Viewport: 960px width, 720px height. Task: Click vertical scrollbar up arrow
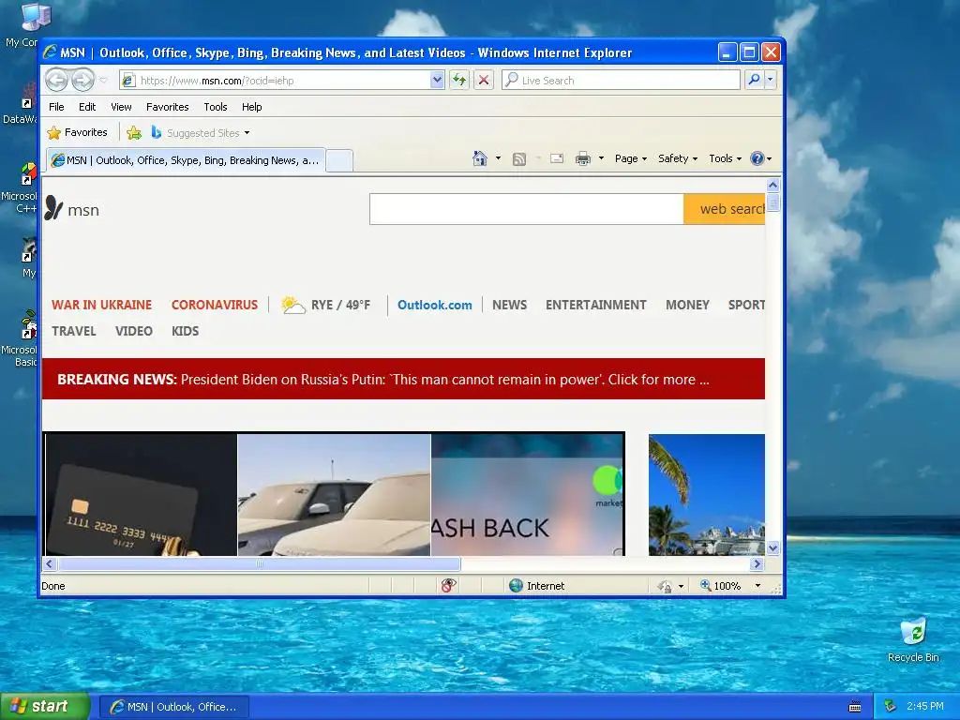click(772, 185)
